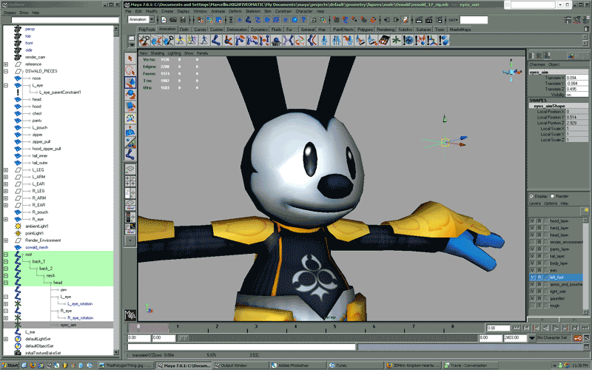The width and height of the screenshot is (592, 370).
Task: Toggle visibility V box of hood_layer
Action: (x=532, y=221)
